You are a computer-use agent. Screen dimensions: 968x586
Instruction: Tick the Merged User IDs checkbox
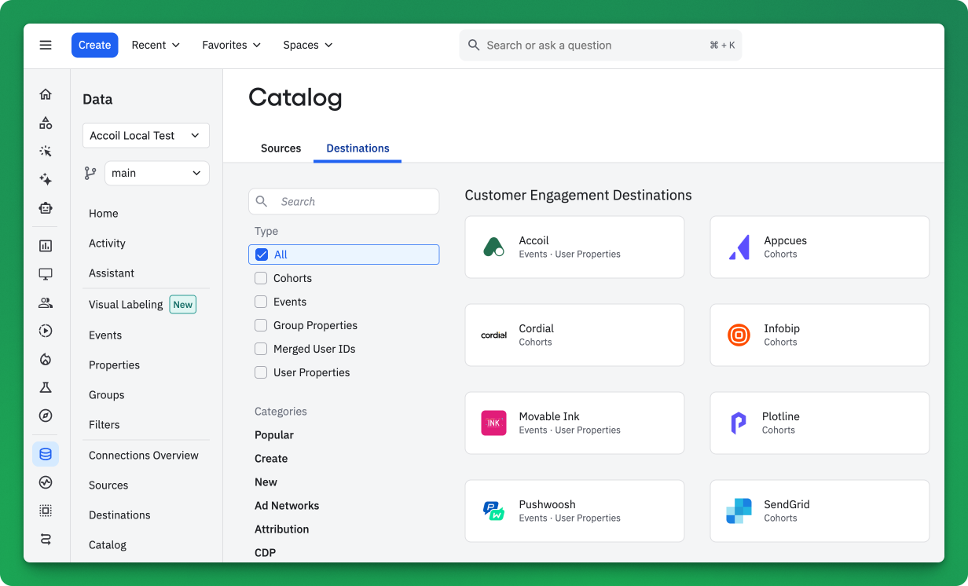tap(261, 349)
